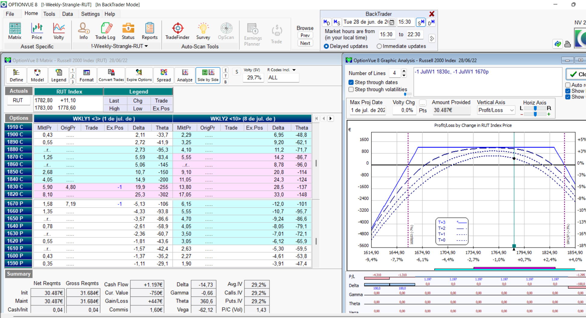This screenshot has width=586, height=318.
Task: Click the Browse Next button
Action: [305, 43]
